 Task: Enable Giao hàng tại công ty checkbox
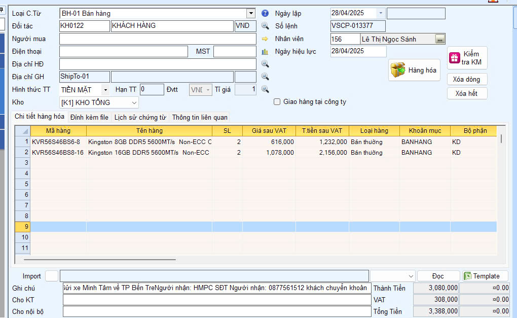coord(277,101)
